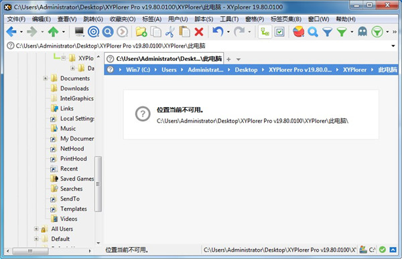Viewport: 402px width, 259px height.
Task: Open the 收藏夹(O) menu
Action: (x=123, y=19)
